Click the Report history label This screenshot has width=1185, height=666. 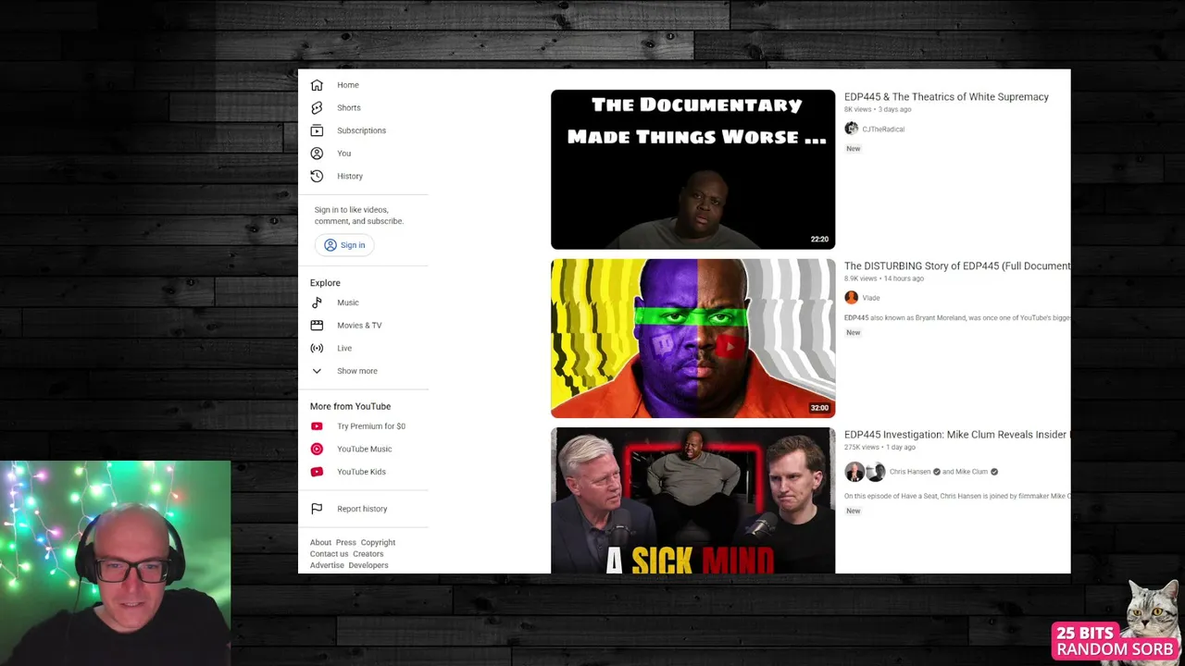362,509
